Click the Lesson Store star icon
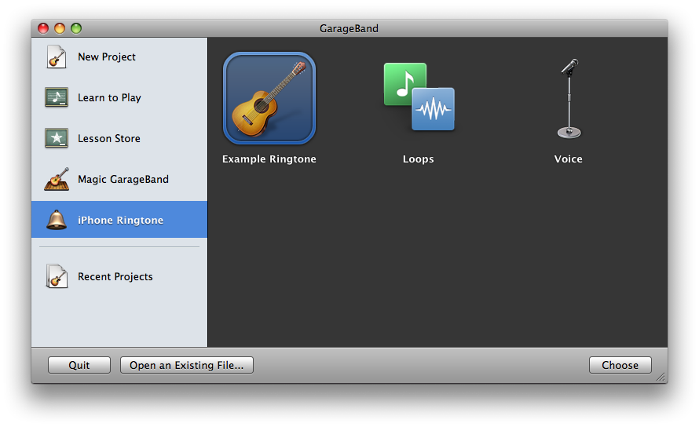This screenshot has height=427, width=699. click(57, 137)
